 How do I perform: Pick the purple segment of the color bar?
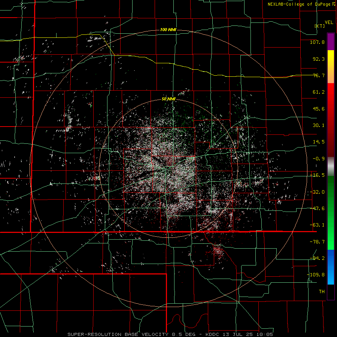331,42
